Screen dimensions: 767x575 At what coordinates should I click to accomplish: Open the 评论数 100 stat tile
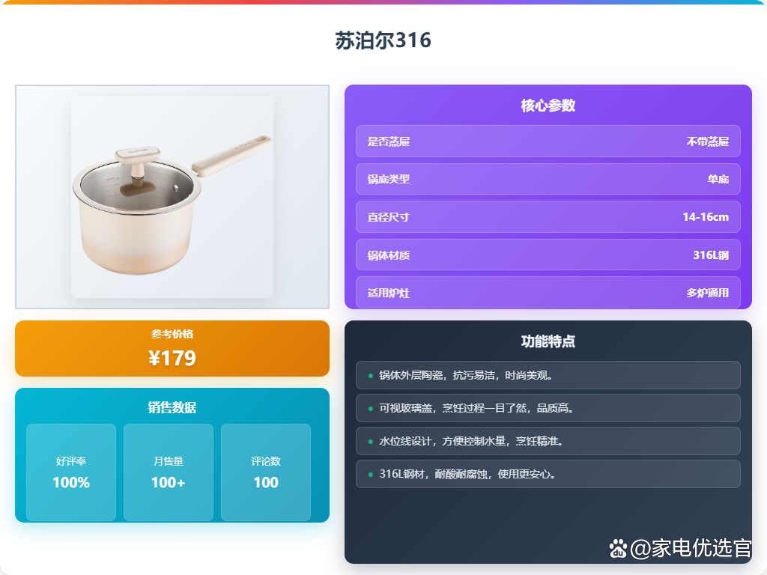266,472
